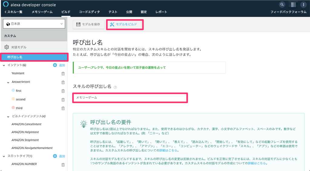Click the blue color dot of first slot
The height and width of the screenshot is (171, 310).
click(13, 90)
